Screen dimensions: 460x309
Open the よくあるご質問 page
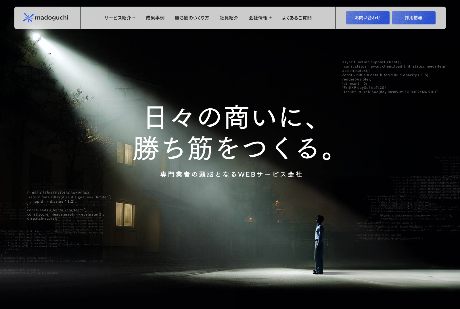coord(298,18)
